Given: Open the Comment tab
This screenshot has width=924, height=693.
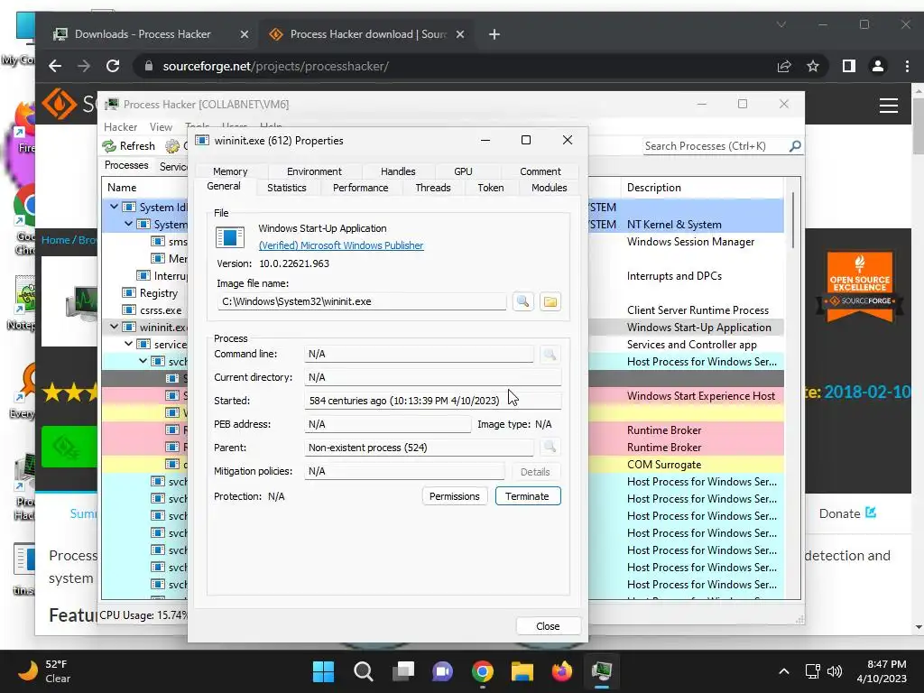Looking at the screenshot, I should point(541,171).
